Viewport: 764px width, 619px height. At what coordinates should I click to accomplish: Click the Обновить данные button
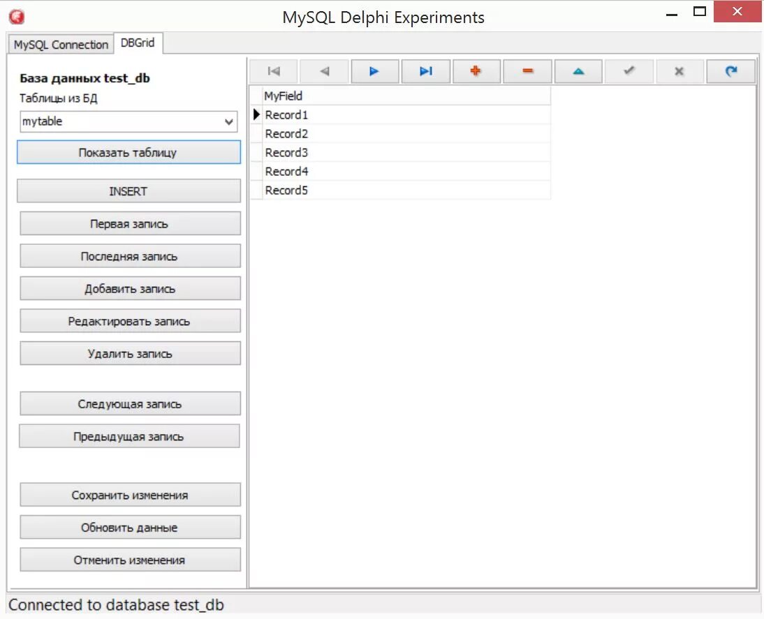(x=130, y=528)
